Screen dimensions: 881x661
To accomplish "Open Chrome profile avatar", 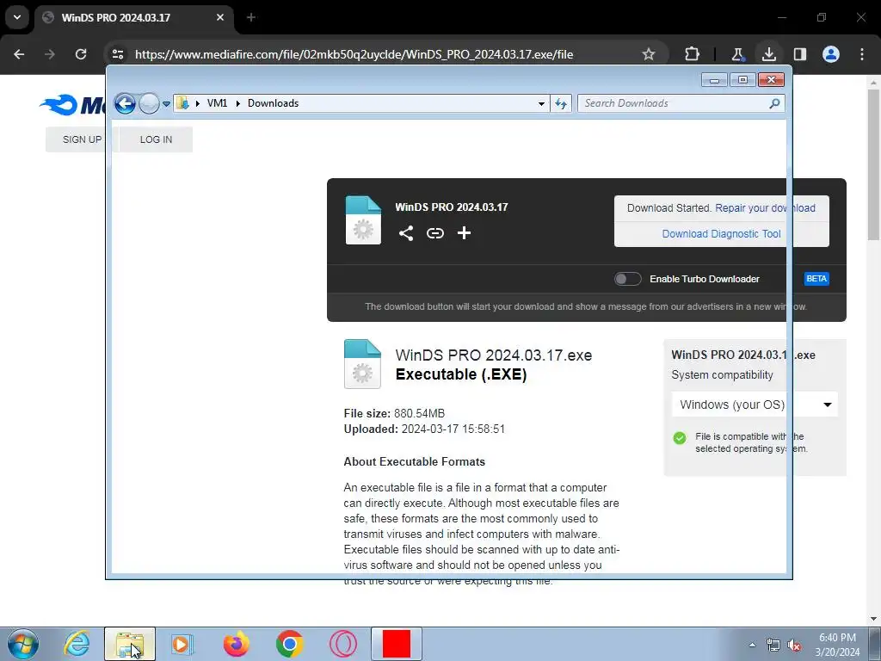I will tap(831, 54).
